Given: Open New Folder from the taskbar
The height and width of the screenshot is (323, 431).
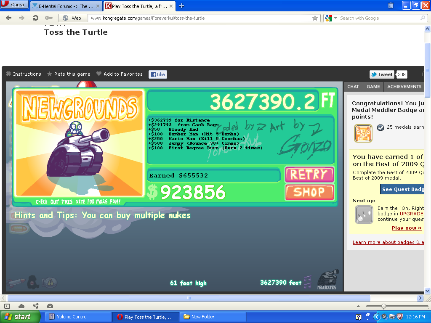Looking at the screenshot, I should point(213,317).
